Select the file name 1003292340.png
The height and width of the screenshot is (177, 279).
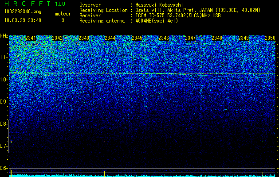(23, 12)
